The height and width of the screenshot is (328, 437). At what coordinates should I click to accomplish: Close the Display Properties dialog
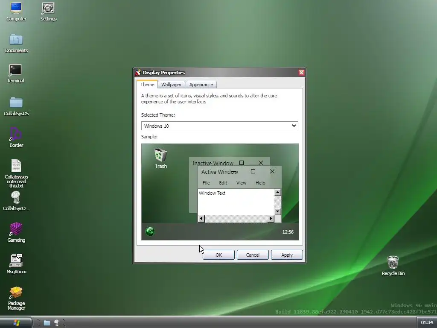301,73
